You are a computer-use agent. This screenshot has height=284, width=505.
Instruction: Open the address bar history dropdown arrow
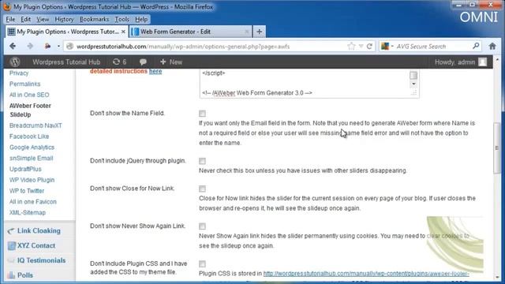[361, 47]
